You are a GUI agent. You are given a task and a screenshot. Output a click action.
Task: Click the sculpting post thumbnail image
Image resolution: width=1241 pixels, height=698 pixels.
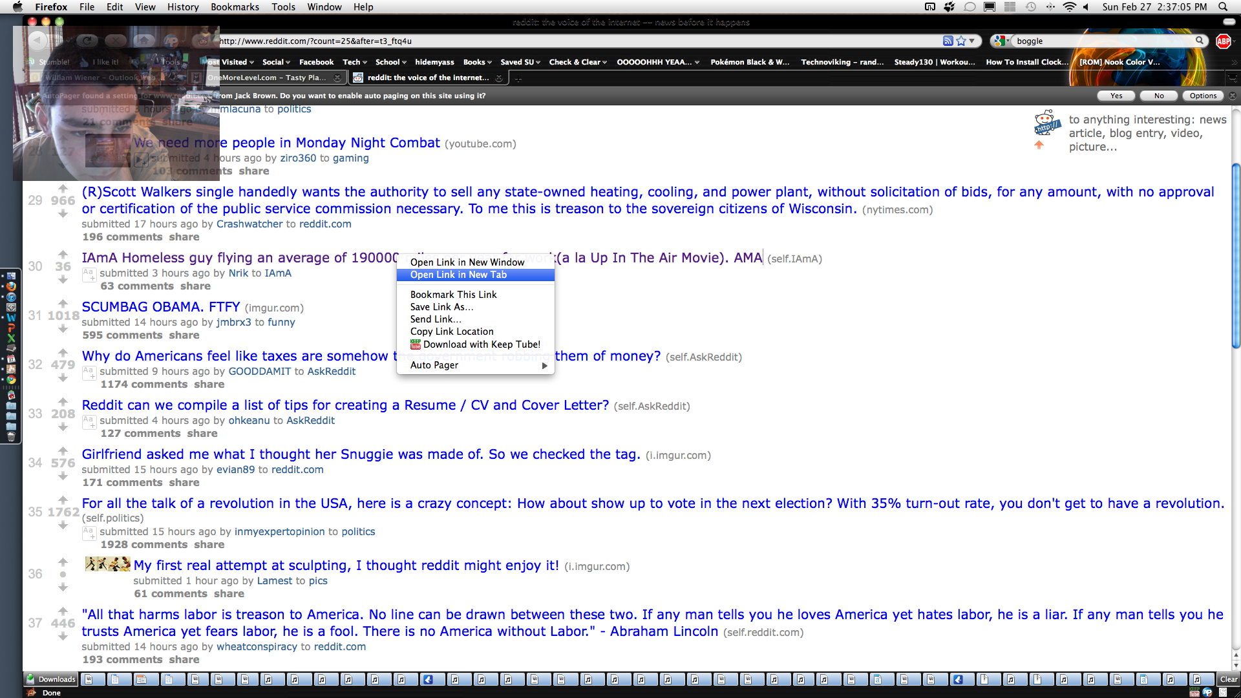point(108,564)
